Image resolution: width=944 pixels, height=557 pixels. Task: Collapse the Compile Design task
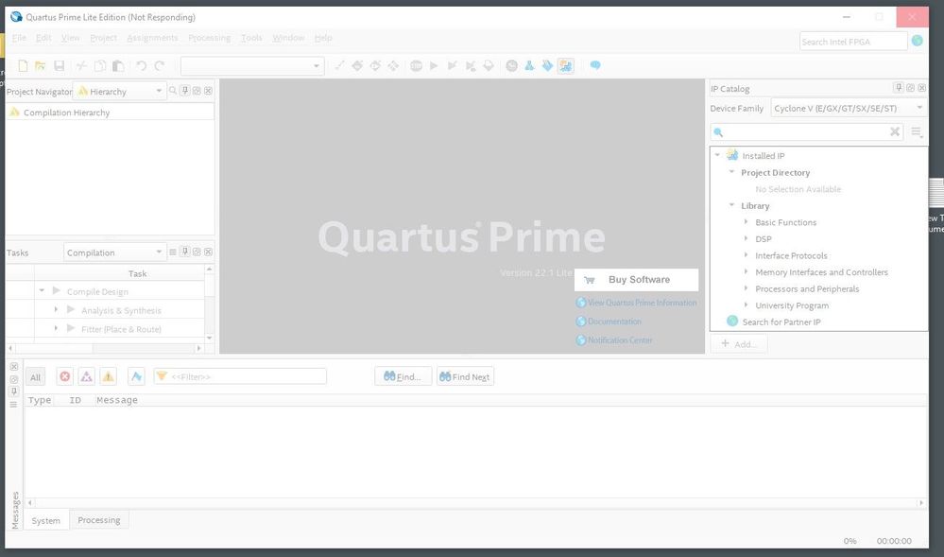[42, 290]
